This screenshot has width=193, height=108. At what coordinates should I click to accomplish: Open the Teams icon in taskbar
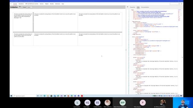(75, 96)
